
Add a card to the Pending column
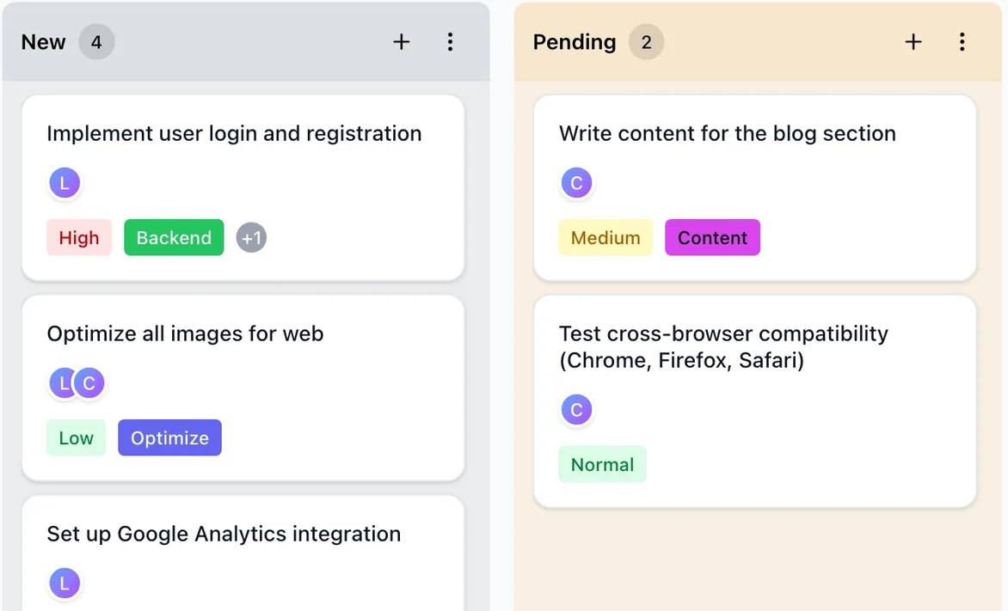(913, 42)
